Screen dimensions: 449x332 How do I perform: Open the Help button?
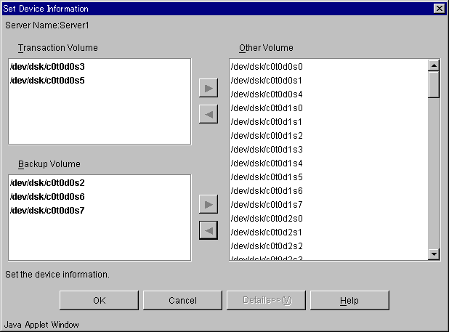pyautogui.click(x=349, y=300)
